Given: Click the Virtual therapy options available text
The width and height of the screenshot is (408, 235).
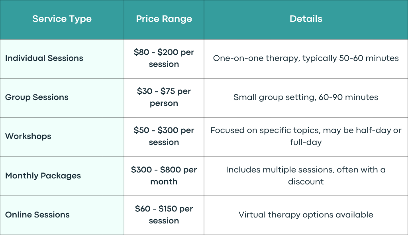Looking at the screenshot, I should tap(306, 215).
